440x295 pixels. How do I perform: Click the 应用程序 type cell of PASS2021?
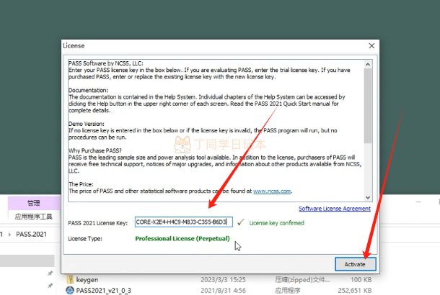click(x=288, y=291)
